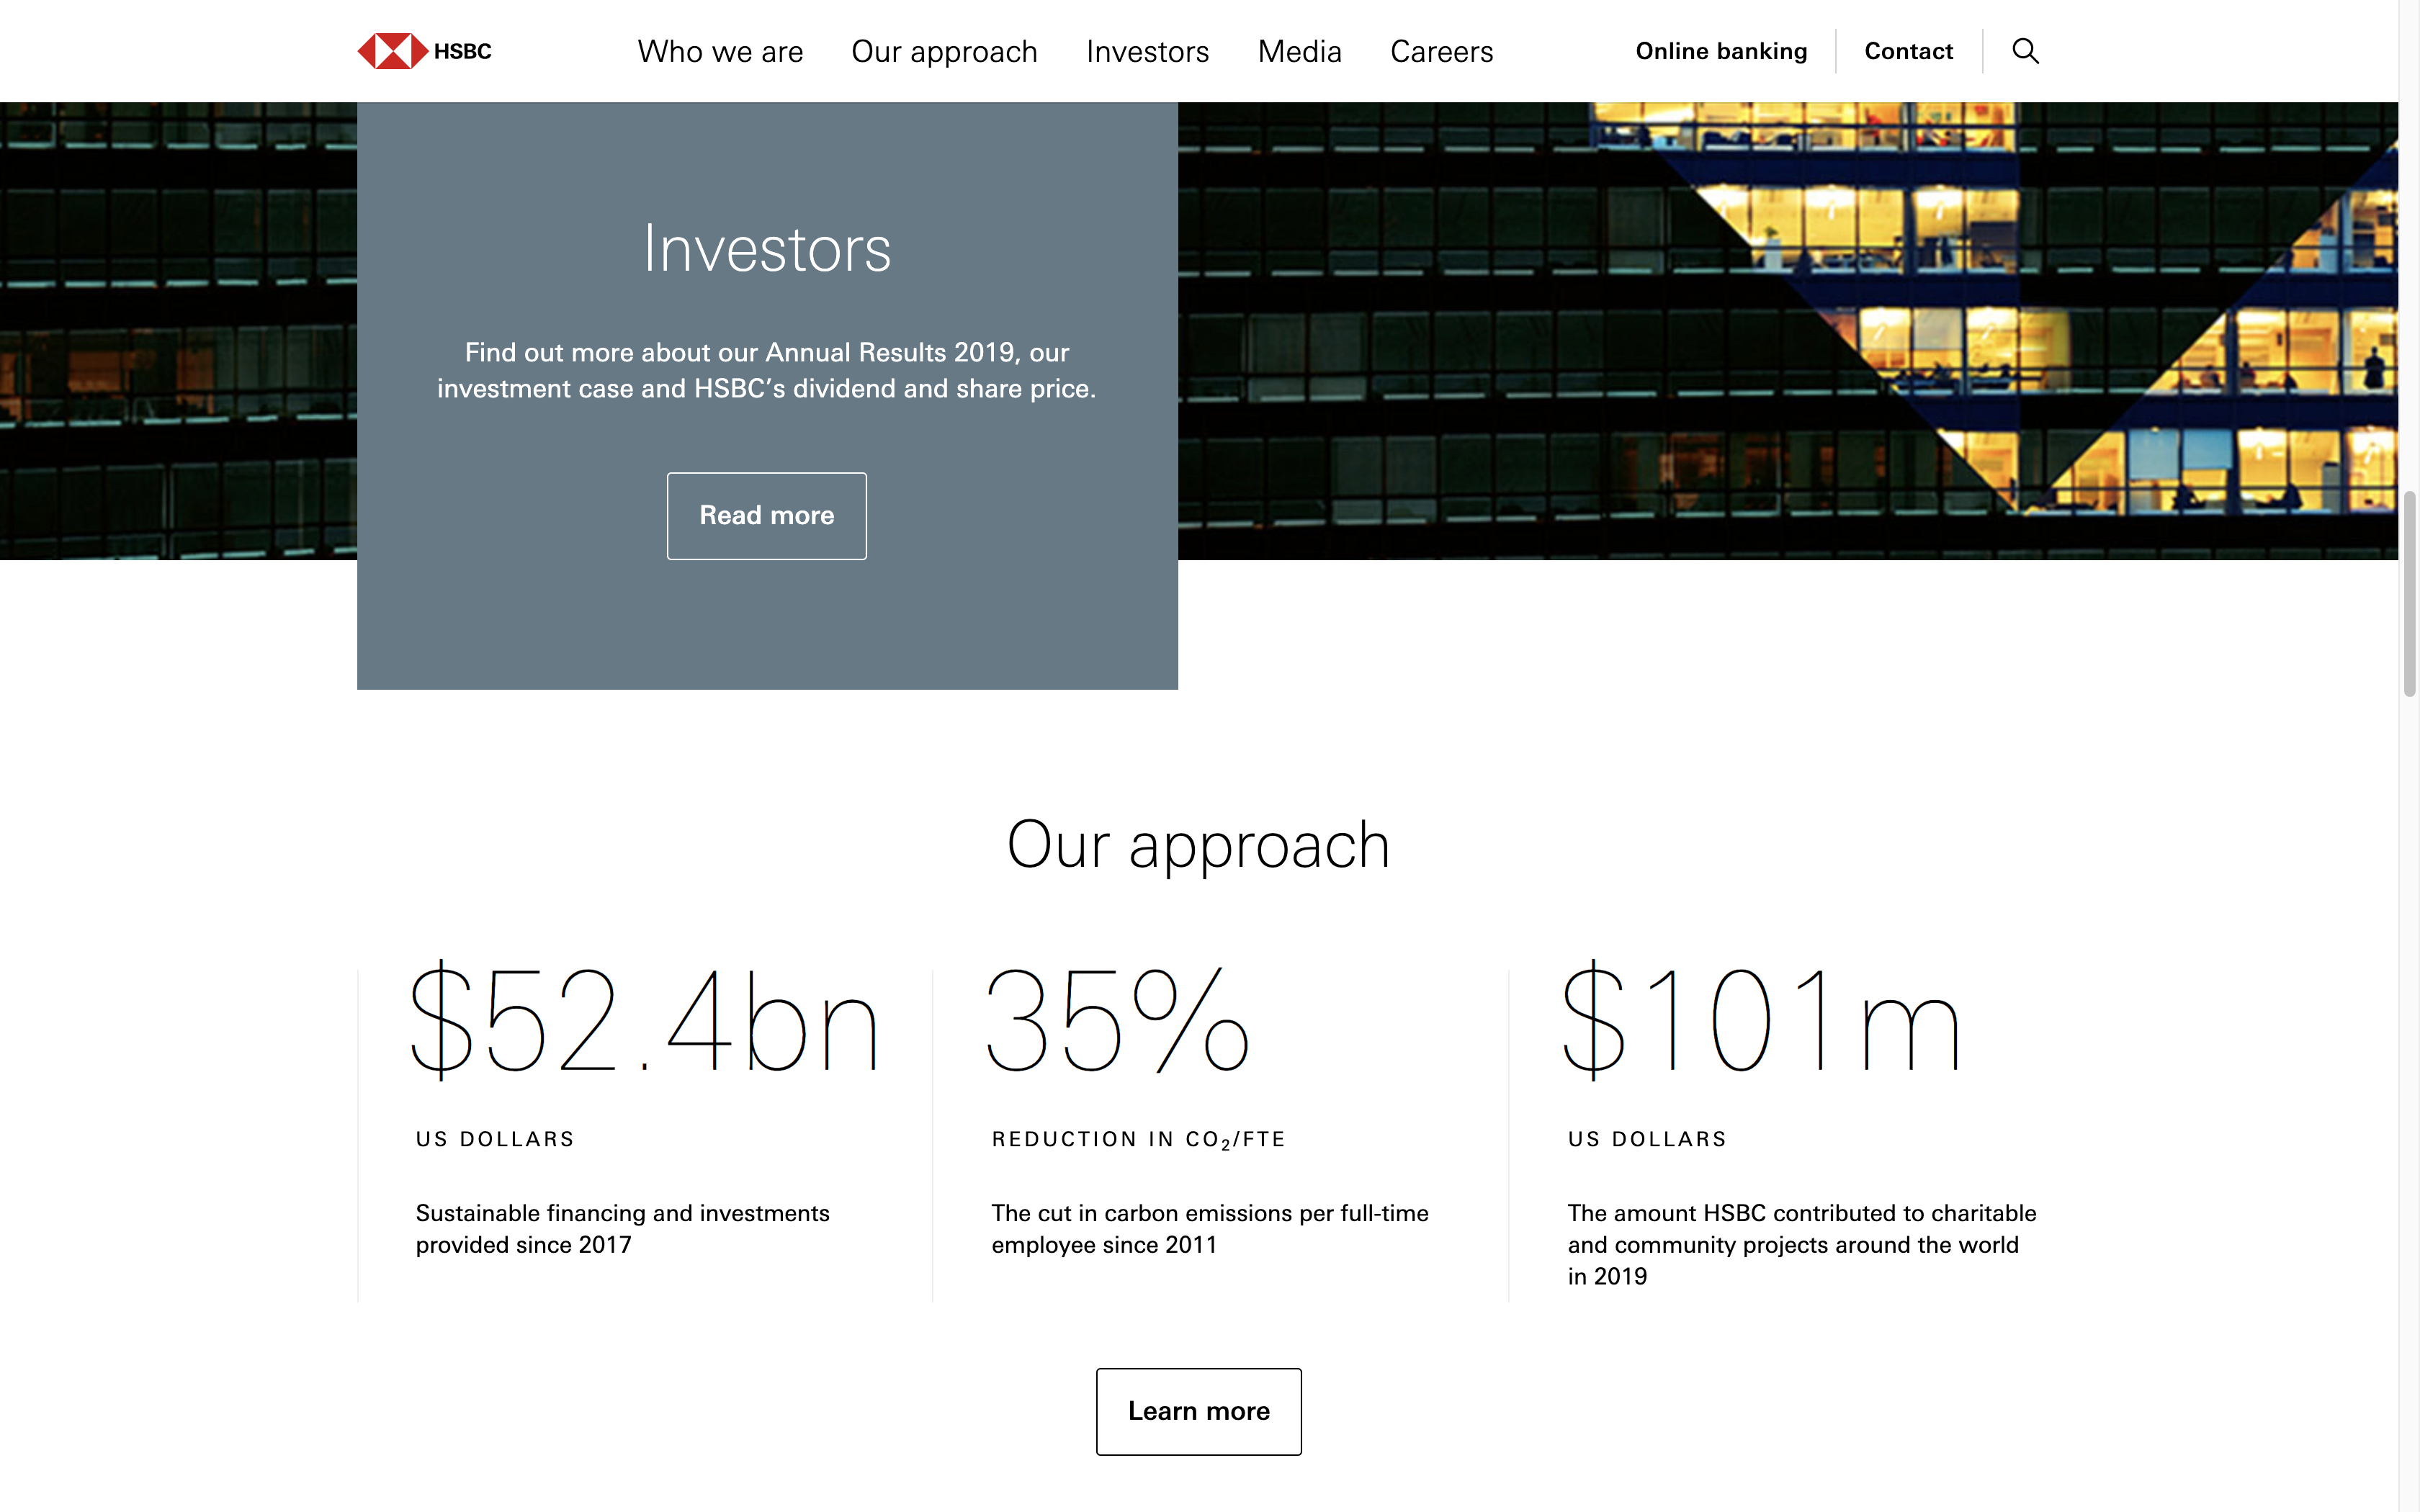Open the Contact link
2420x1512 pixels.
tap(1908, 52)
